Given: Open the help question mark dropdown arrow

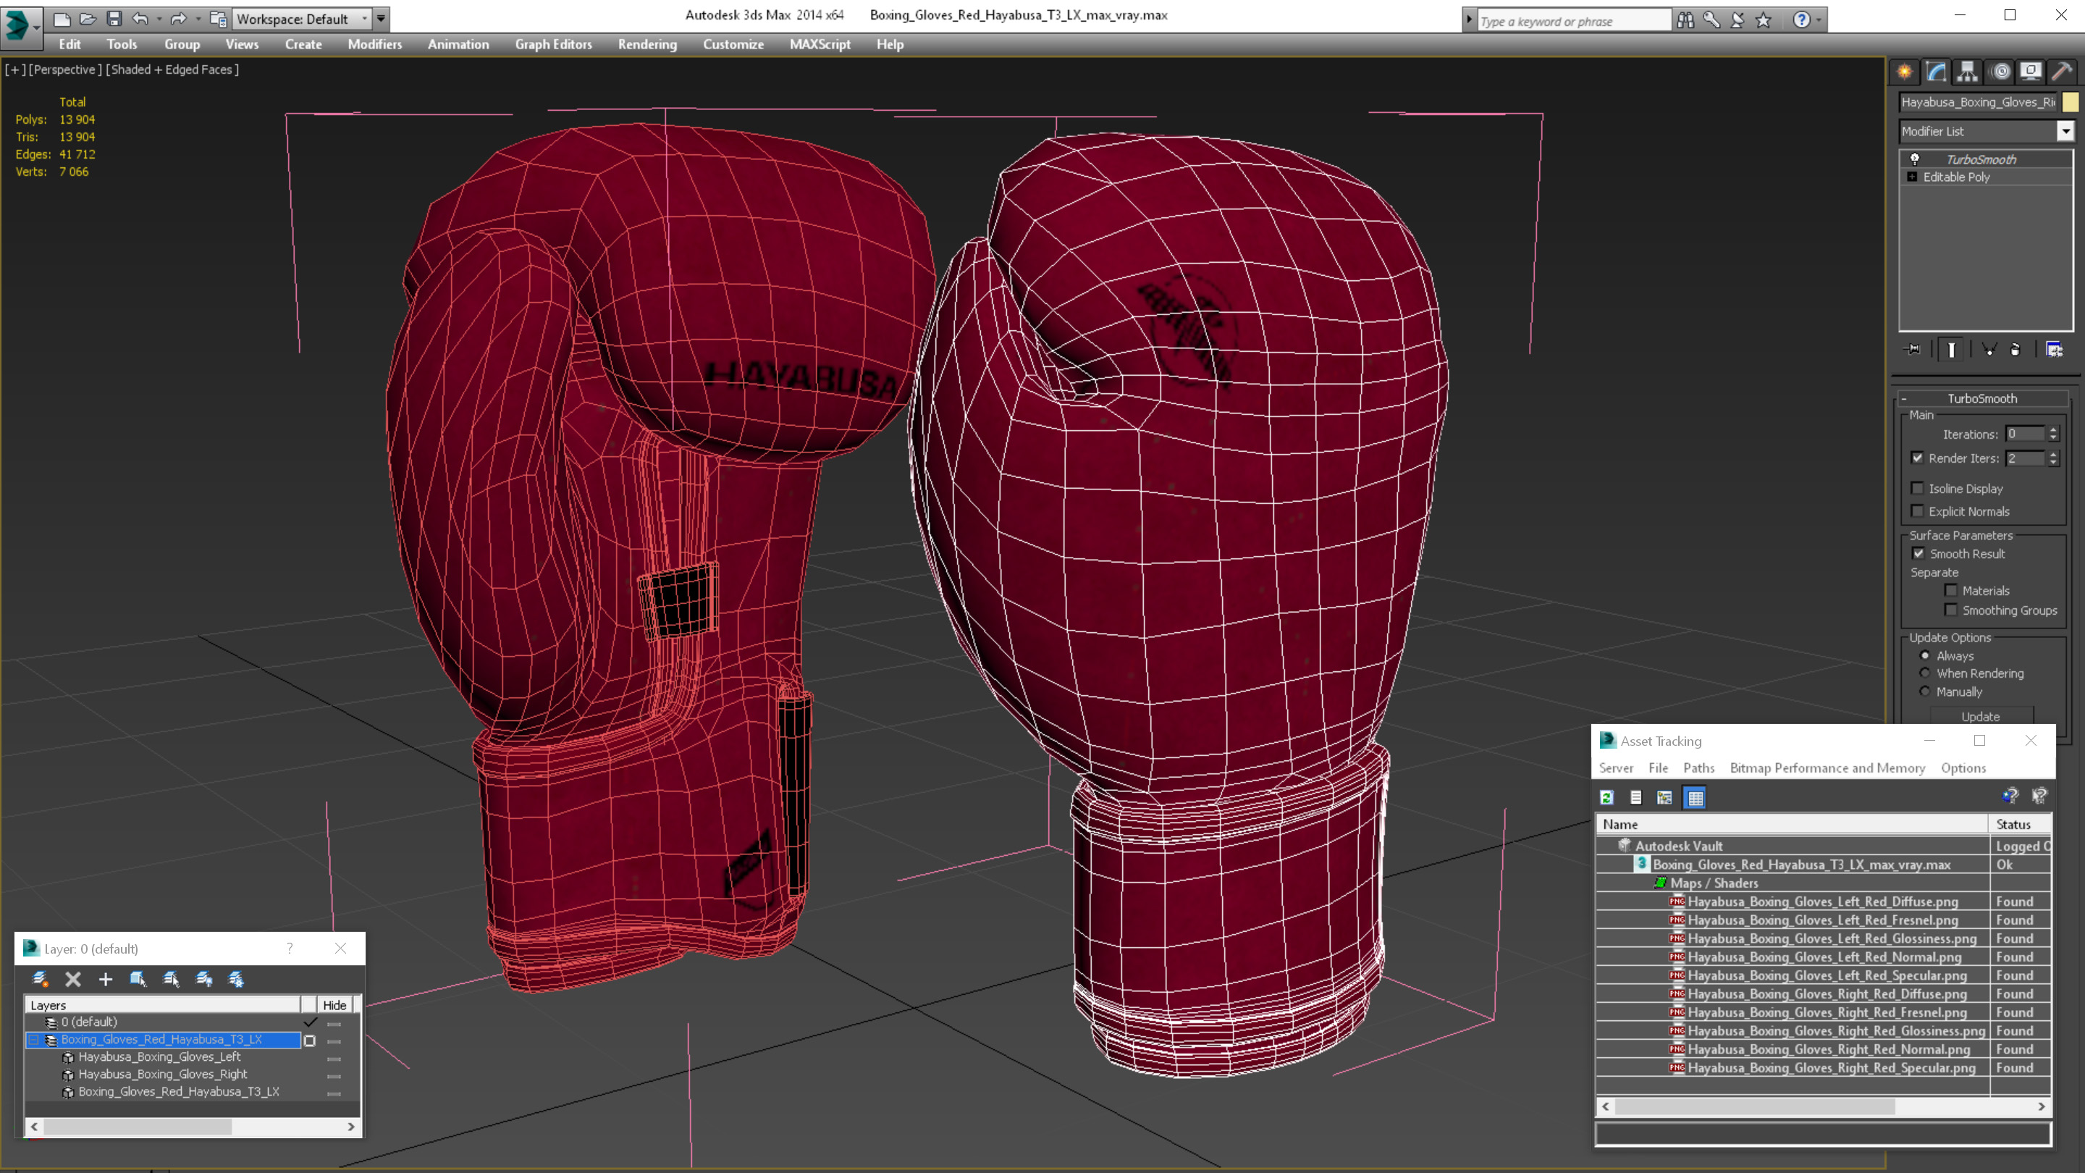Looking at the screenshot, I should click(1819, 20).
